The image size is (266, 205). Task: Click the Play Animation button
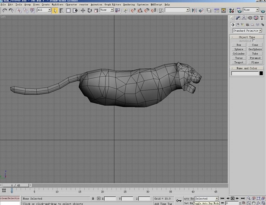[x=233, y=198]
